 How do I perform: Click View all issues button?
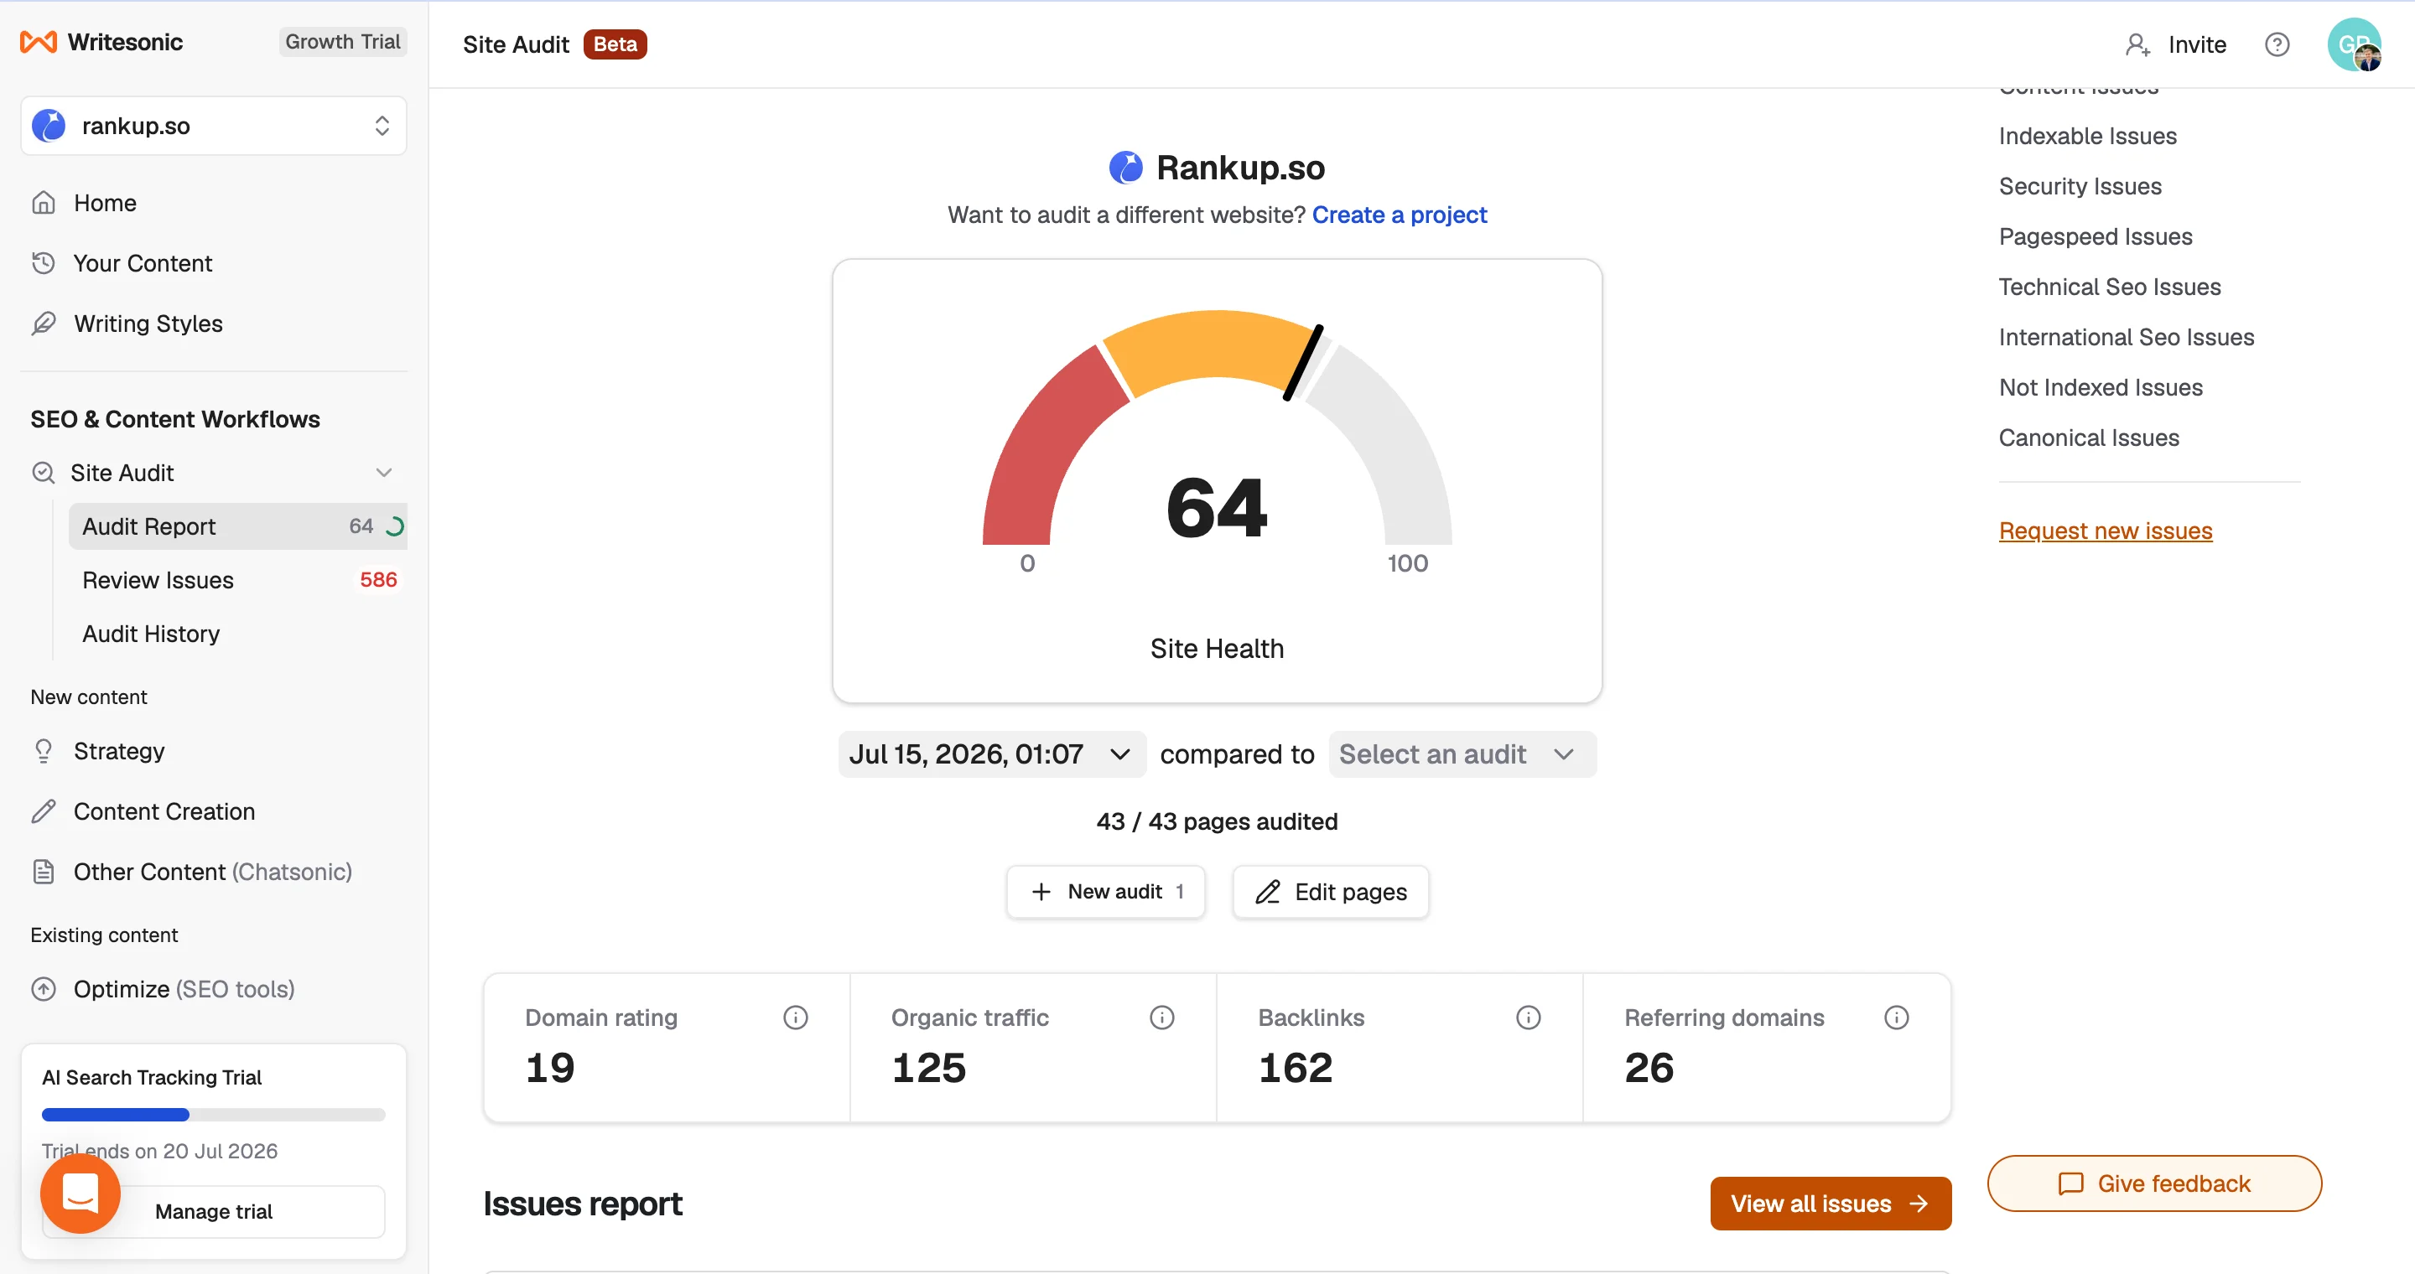click(x=1830, y=1204)
